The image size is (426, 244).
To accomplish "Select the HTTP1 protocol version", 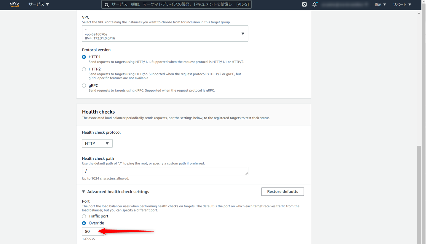I will click(84, 57).
